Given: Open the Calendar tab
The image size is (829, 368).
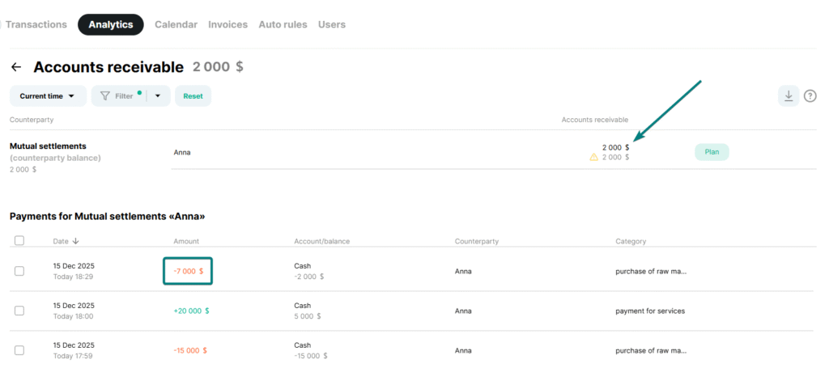Looking at the screenshot, I should click(x=176, y=24).
